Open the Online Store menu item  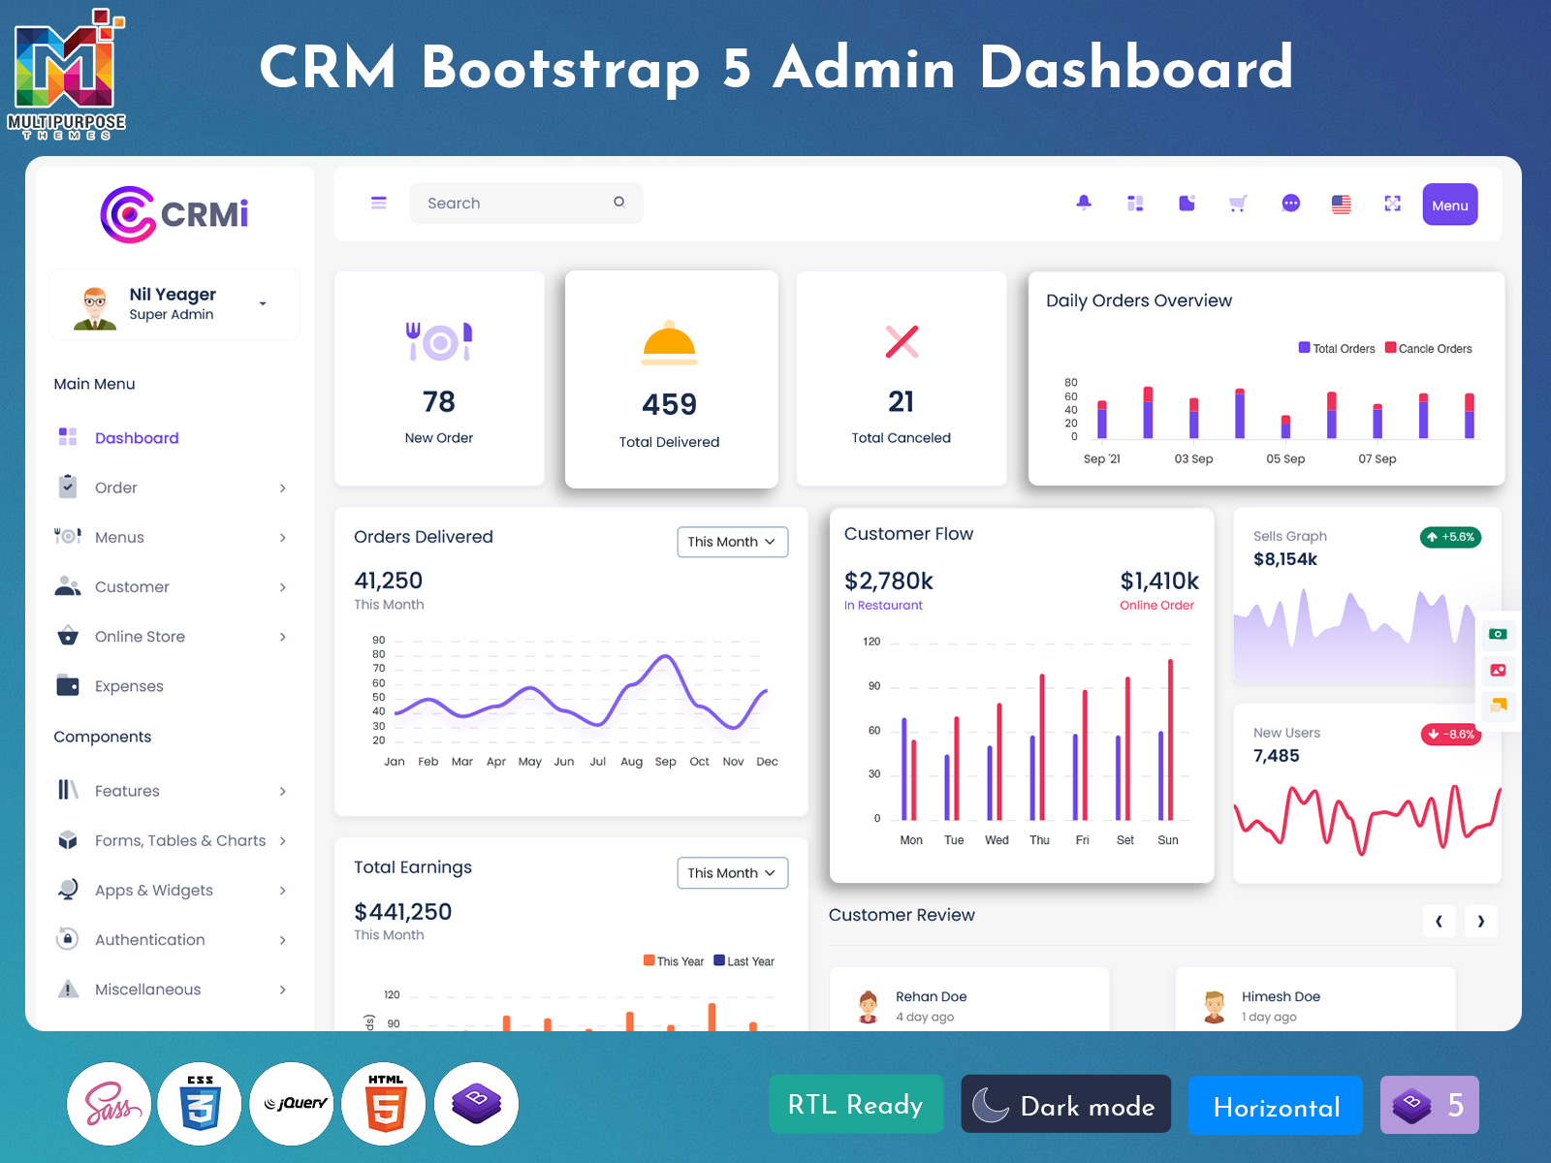[140, 636]
